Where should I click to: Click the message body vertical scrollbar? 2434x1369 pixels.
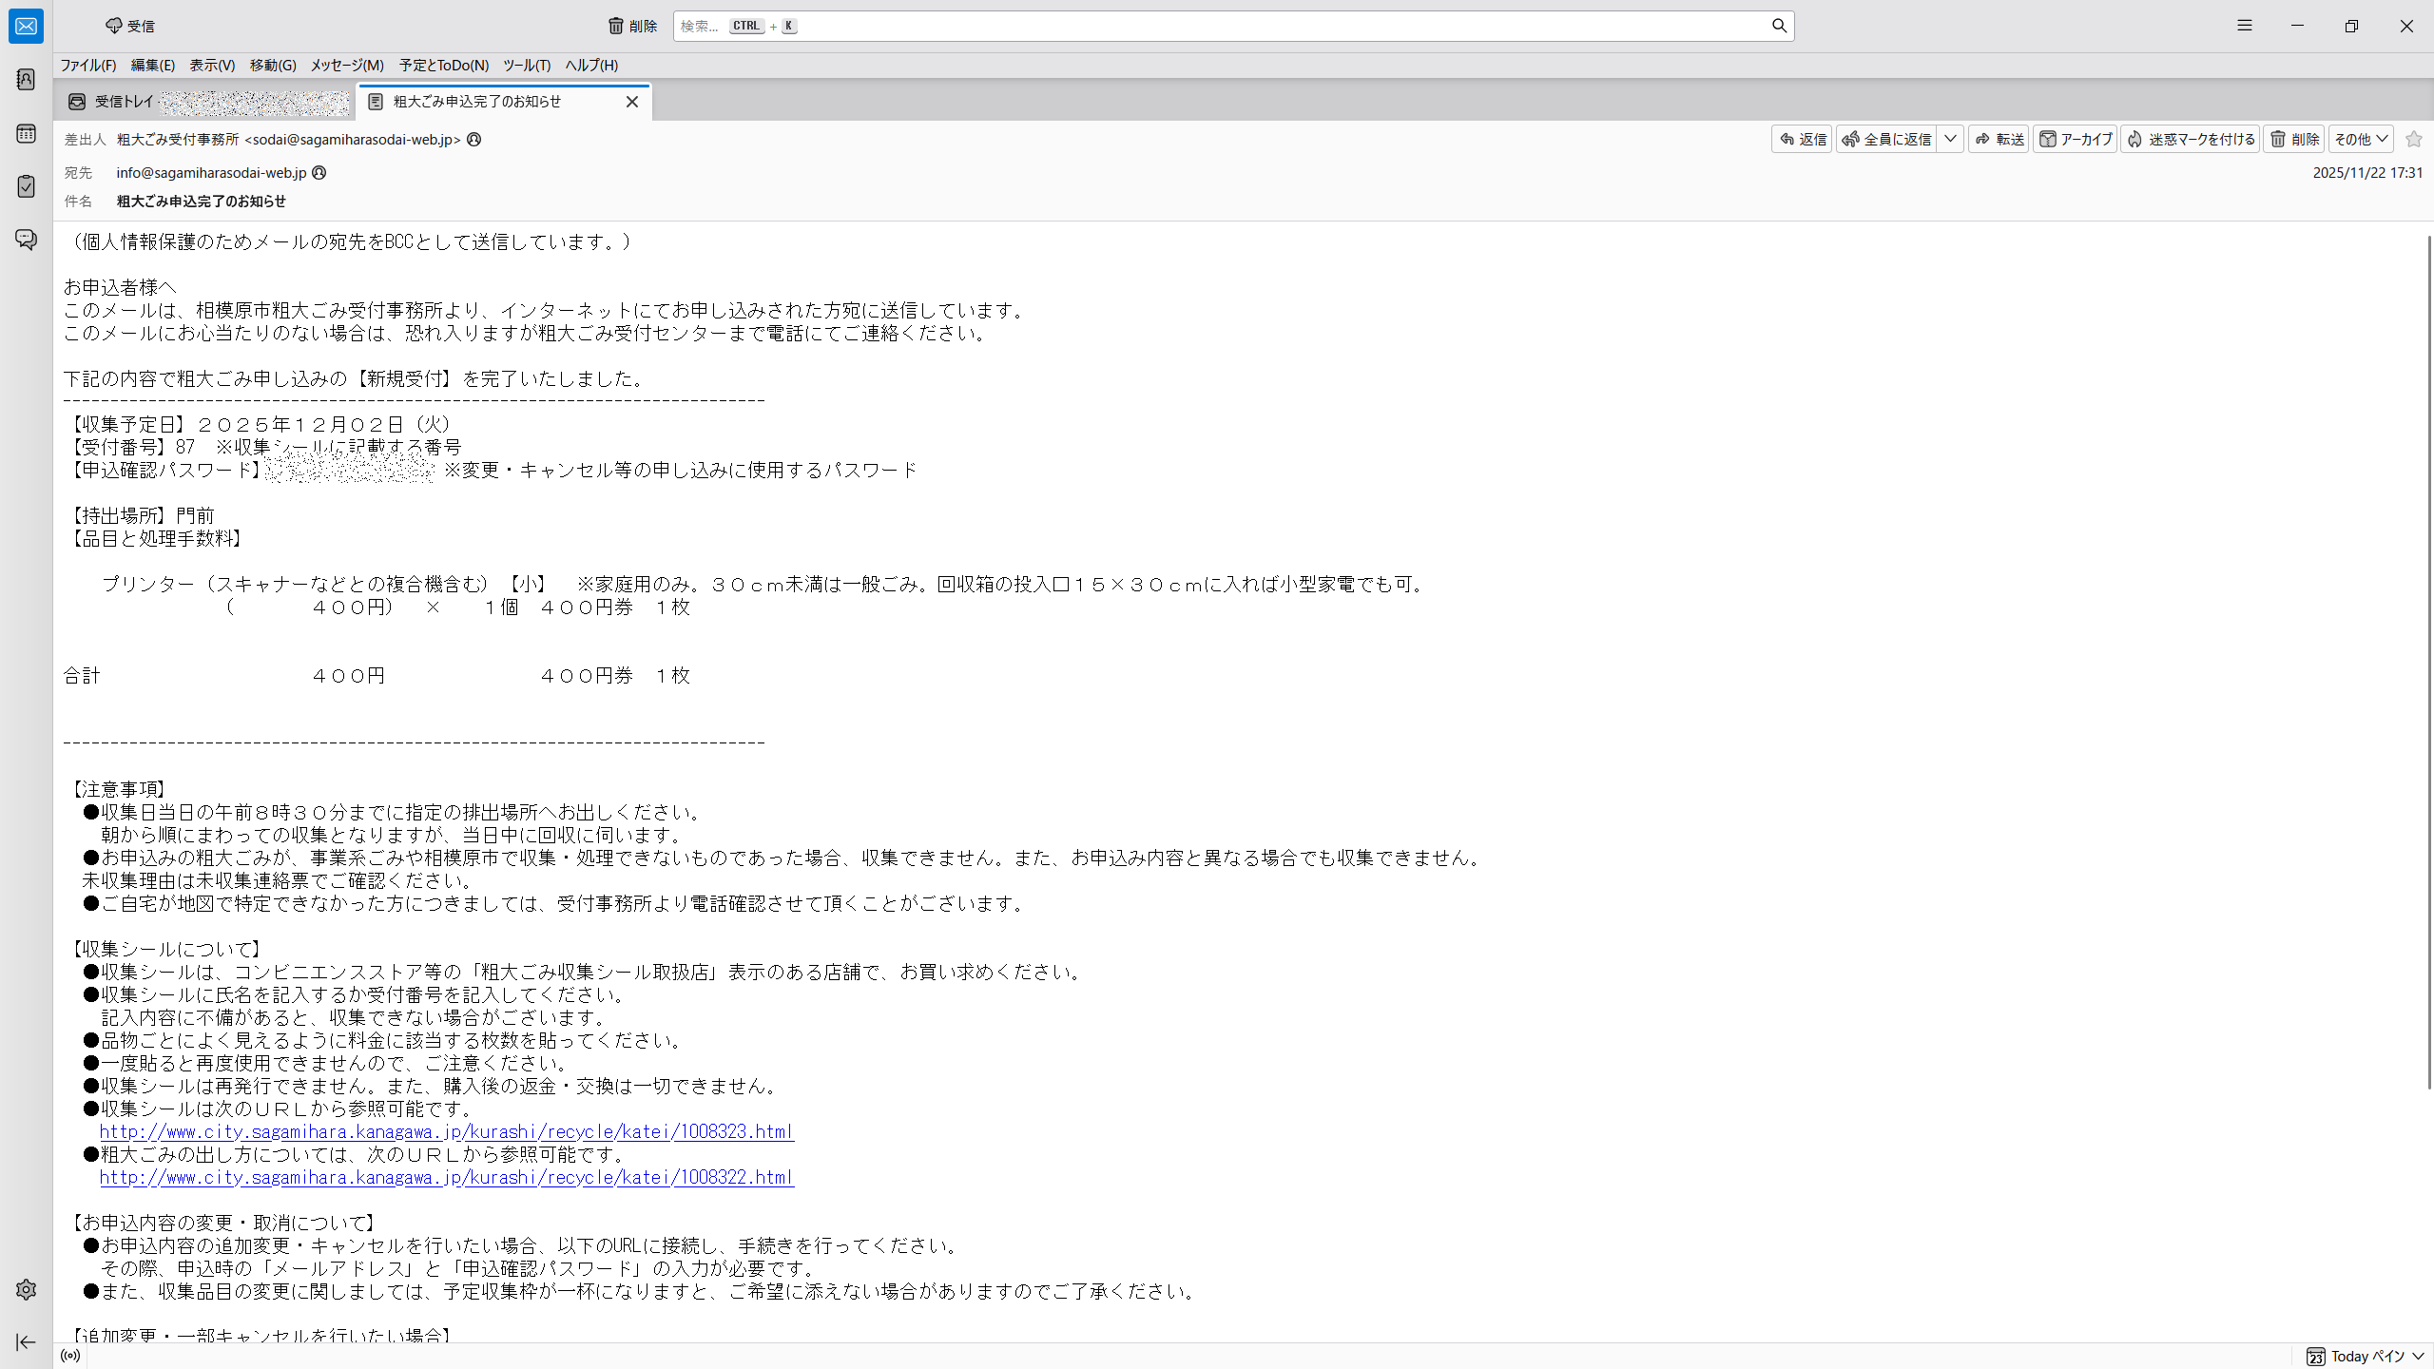pyautogui.click(x=2428, y=665)
